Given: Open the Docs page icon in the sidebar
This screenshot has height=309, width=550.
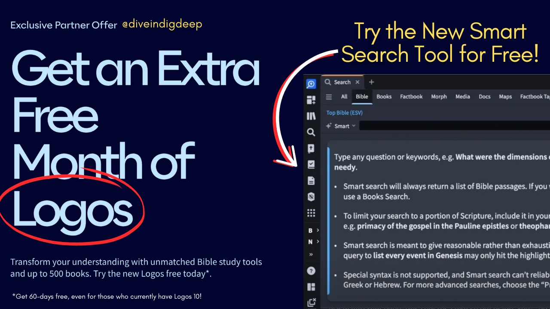Looking at the screenshot, I should (311, 181).
